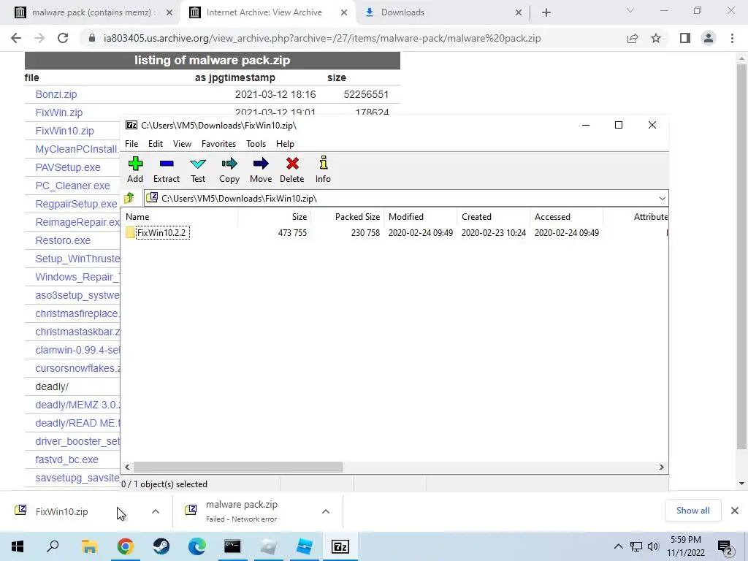Open the PC_Cleaner.exe link
This screenshot has height=561, width=748.
(x=72, y=186)
